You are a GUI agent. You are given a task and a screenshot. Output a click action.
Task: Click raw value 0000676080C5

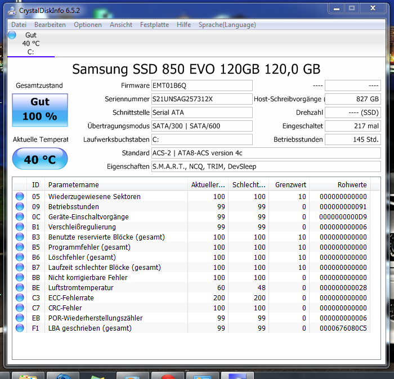[343, 328]
